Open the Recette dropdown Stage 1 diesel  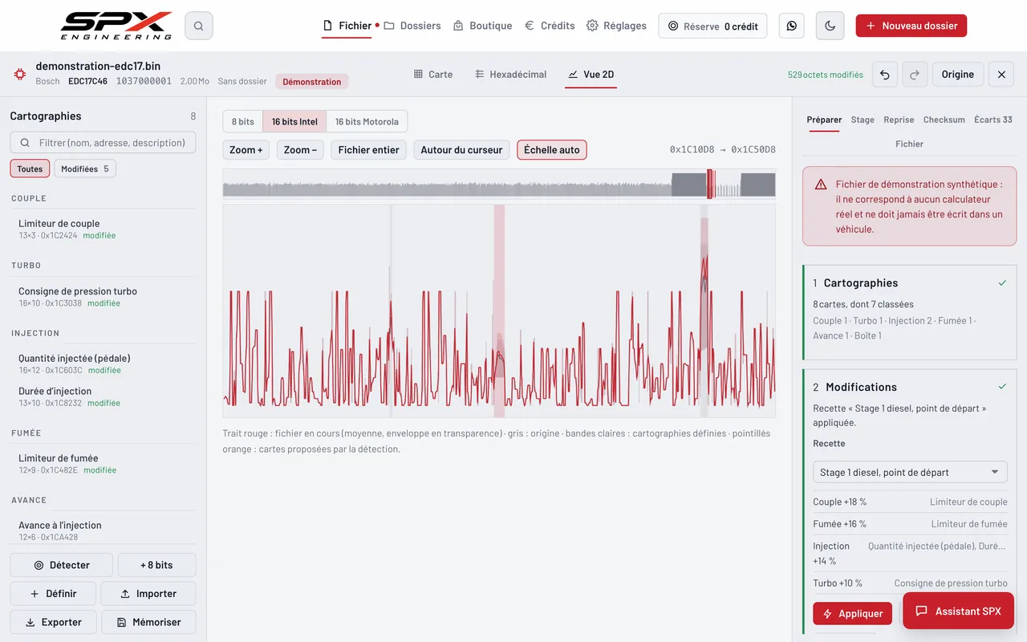click(910, 472)
